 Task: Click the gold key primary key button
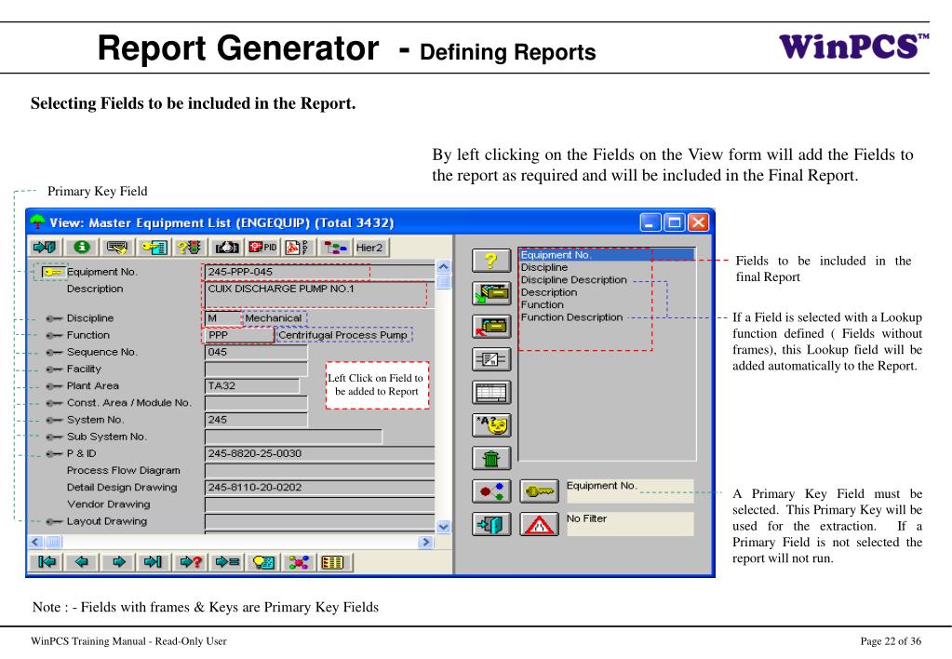coord(539,491)
